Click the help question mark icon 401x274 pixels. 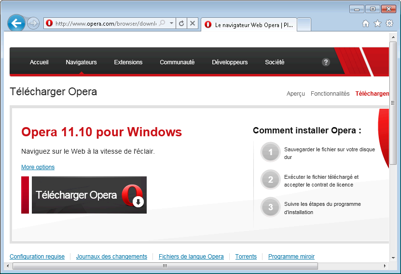click(326, 62)
